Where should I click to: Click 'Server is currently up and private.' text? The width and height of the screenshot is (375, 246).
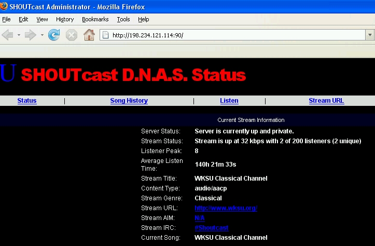pos(244,131)
